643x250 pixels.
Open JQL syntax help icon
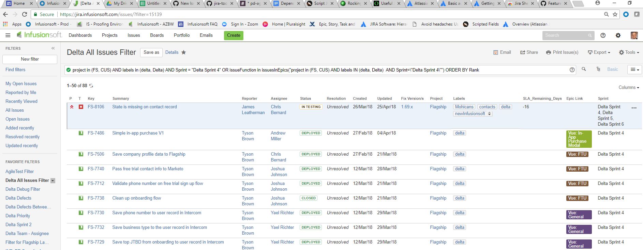572,69
